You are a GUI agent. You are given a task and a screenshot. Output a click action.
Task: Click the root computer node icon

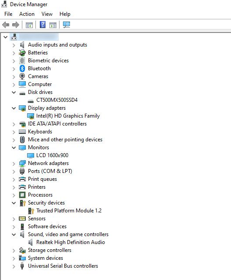click(x=14, y=37)
